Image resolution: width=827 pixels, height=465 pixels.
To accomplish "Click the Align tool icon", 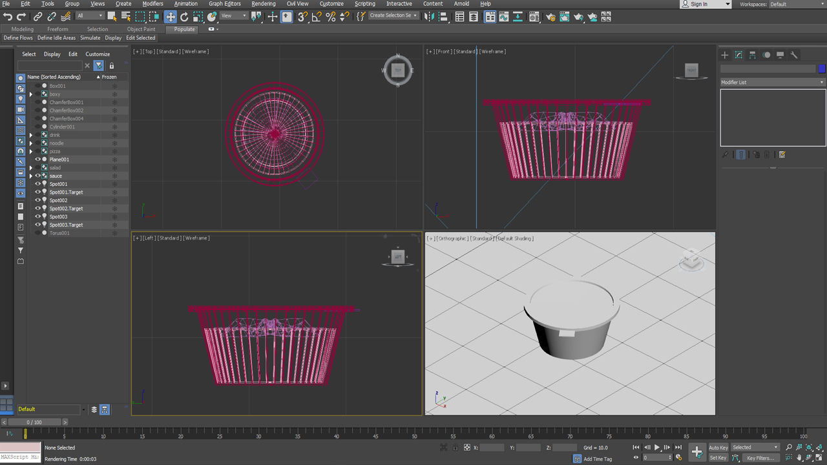I will point(443,16).
